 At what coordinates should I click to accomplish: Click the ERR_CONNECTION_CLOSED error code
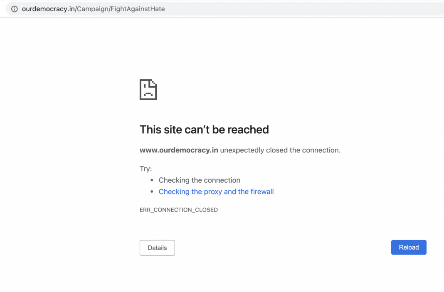tap(179, 210)
